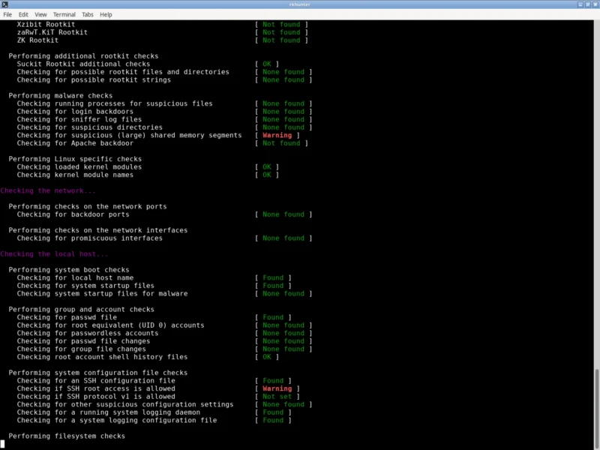Click the 'Checking the network...' heading
Viewport: 600px width, 450px height.
point(48,190)
